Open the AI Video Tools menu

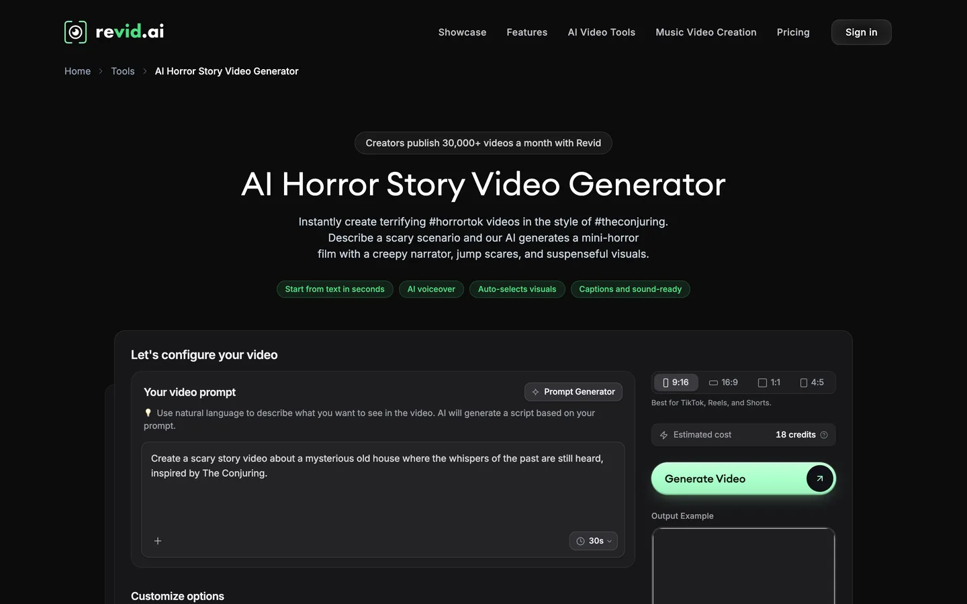[x=602, y=32]
